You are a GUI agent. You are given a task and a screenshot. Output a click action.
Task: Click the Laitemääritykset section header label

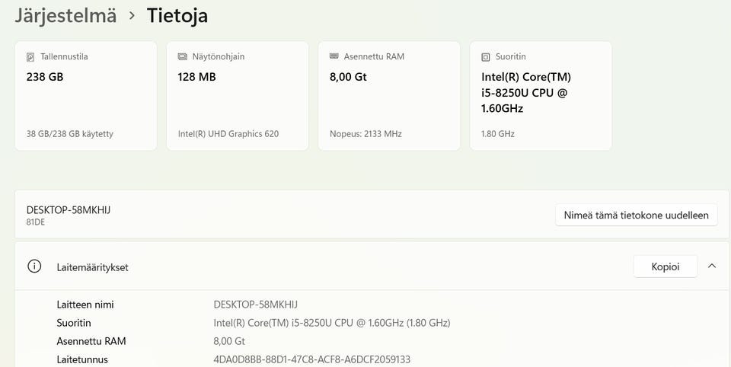pyautogui.click(x=92, y=267)
